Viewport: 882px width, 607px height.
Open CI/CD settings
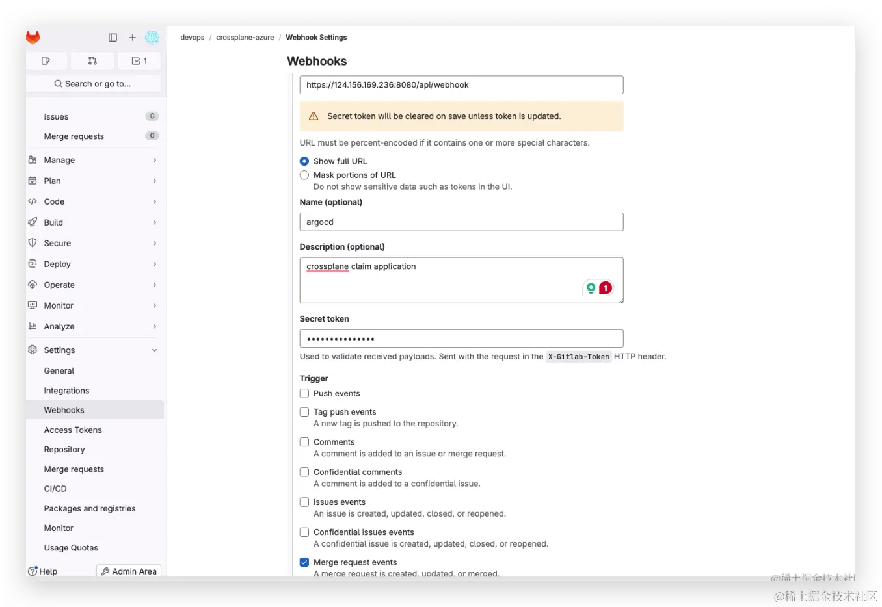[x=95, y=489]
